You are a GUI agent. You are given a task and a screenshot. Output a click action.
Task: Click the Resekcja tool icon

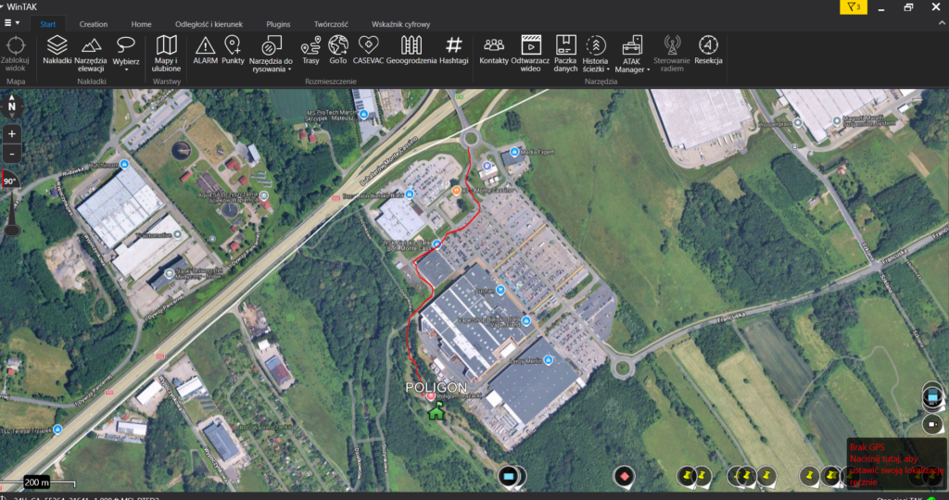708,51
